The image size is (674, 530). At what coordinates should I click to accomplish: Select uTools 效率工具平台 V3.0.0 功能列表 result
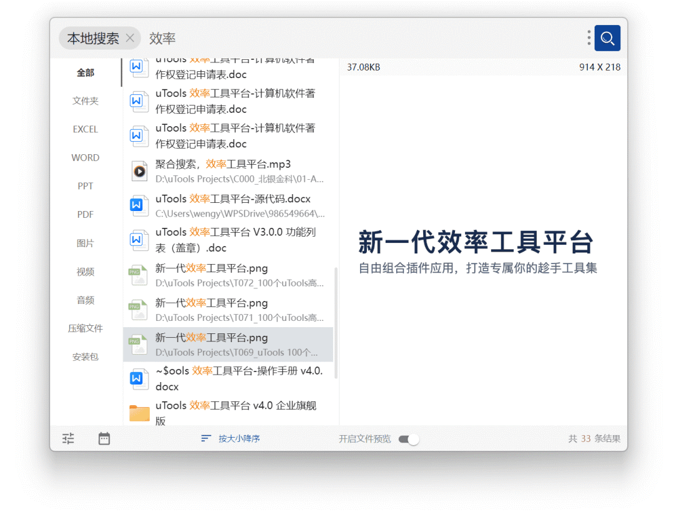228,240
